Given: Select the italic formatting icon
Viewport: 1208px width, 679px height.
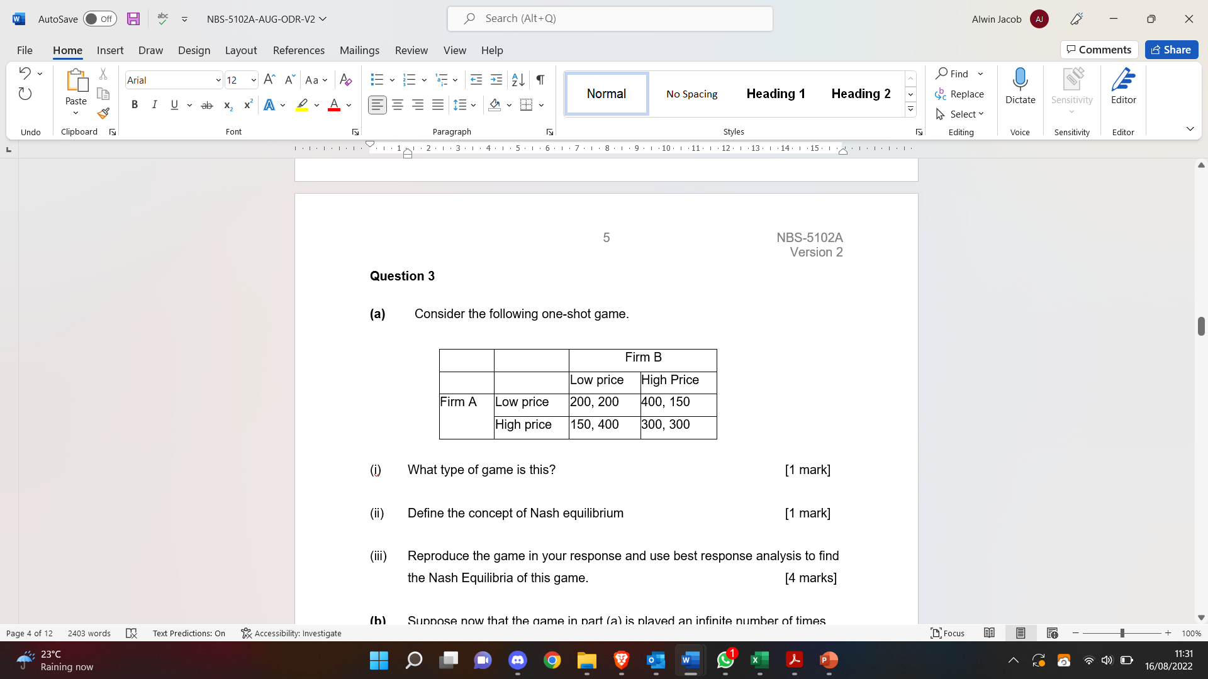Looking at the screenshot, I should [154, 104].
